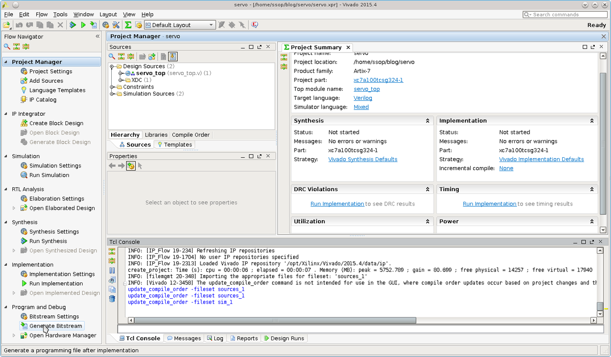Click the search icon in Flow Navigator
The image size is (611, 357).
[x=7, y=46]
